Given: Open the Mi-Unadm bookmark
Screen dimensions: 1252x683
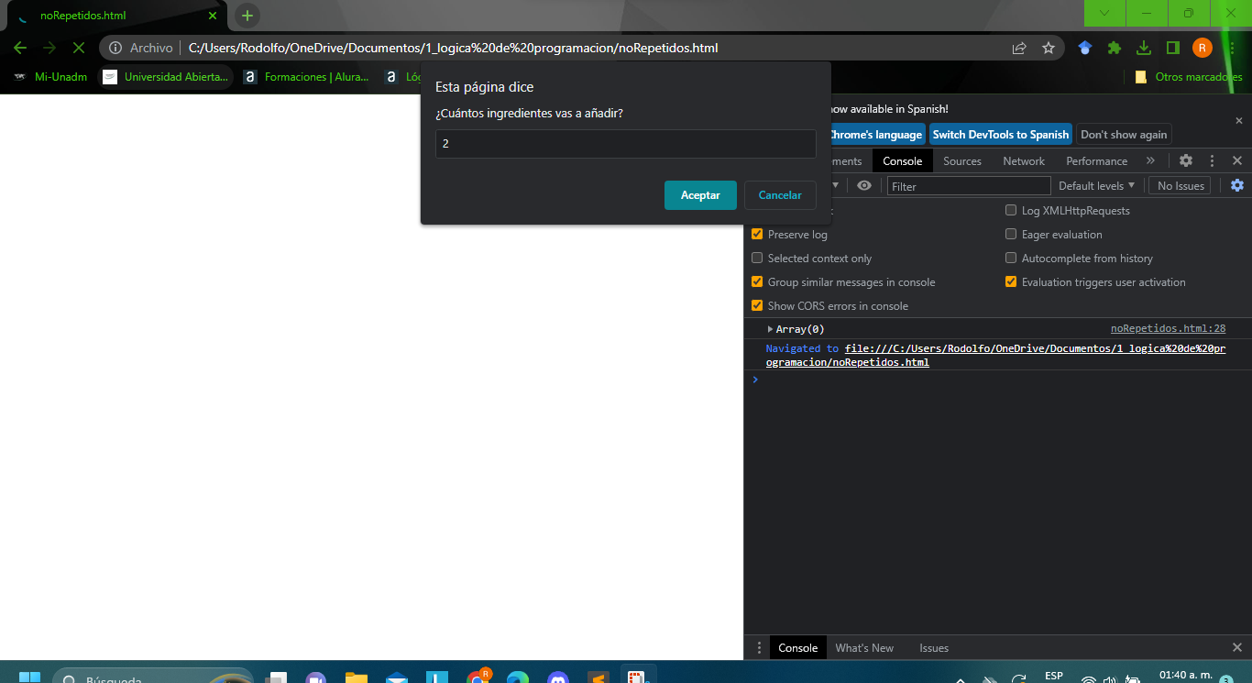Looking at the screenshot, I should coord(50,77).
